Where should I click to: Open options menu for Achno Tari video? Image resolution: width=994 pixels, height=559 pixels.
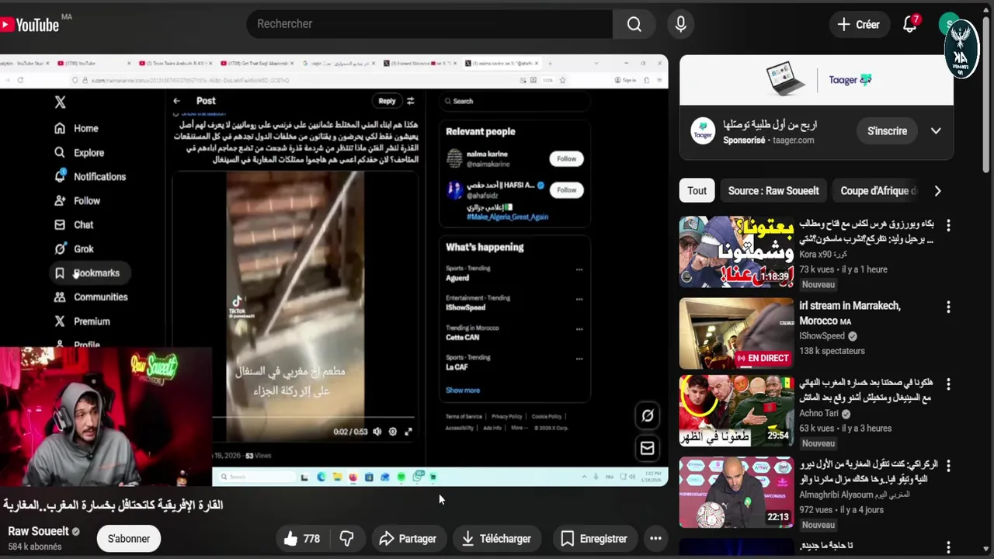click(947, 384)
